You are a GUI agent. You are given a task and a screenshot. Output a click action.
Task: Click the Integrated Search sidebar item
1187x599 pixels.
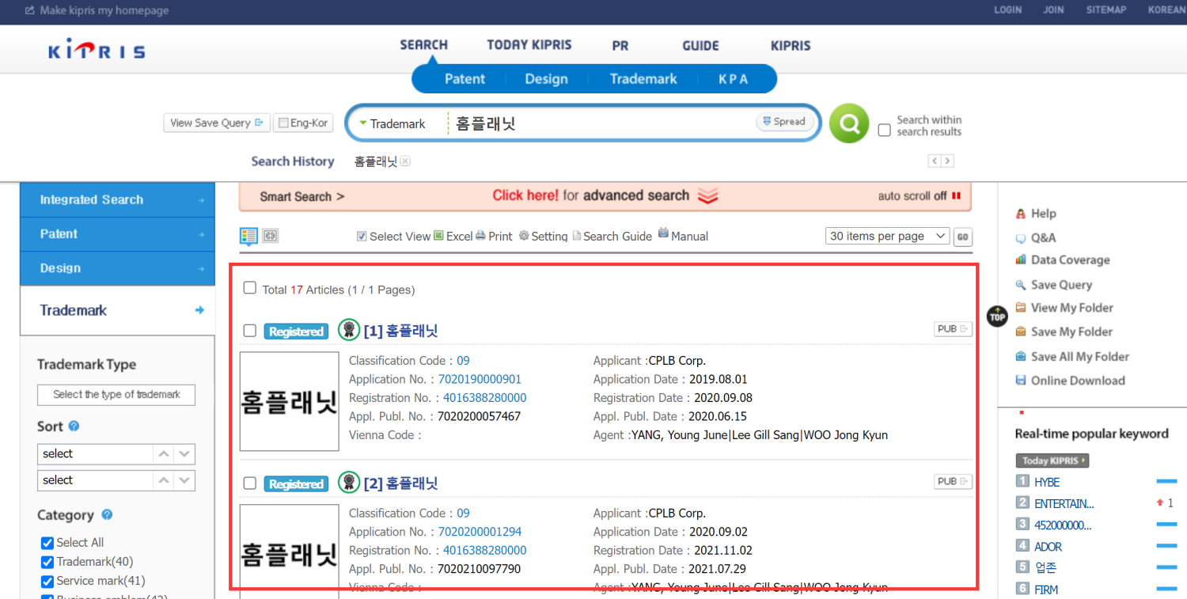point(117,200)
